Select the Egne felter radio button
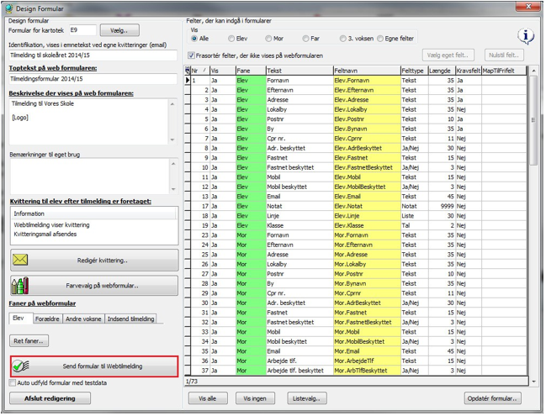This screenshot has height=416, width=546. (x=380, y=39)
